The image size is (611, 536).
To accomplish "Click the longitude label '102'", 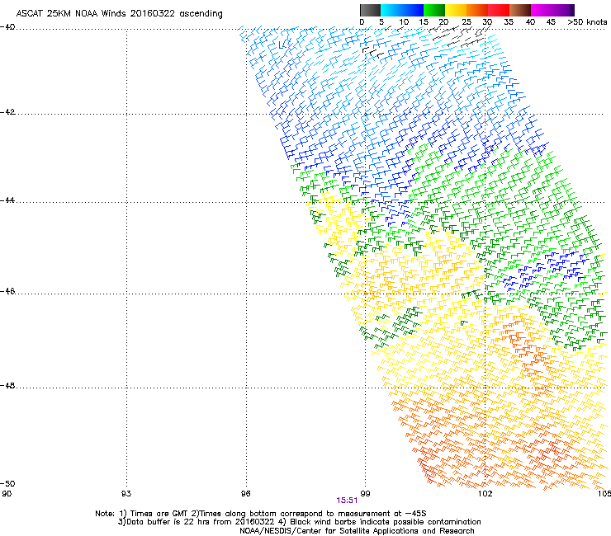I will [485, 494].
